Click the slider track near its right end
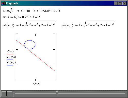 [122, 93]
